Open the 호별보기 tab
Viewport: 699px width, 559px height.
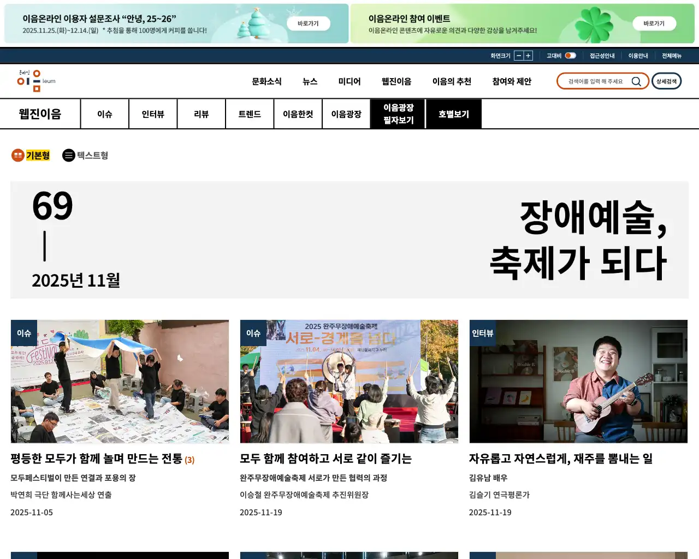(453, 114)
